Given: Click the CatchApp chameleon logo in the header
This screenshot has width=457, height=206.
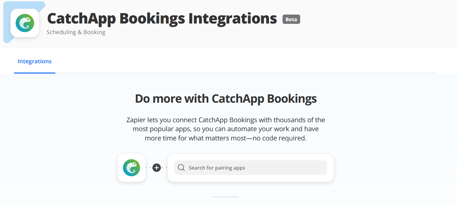Looking at the screenshot, I should (25, 23).
